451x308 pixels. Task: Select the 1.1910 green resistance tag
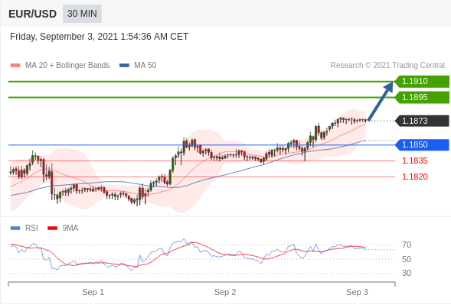tap(422, 82)
